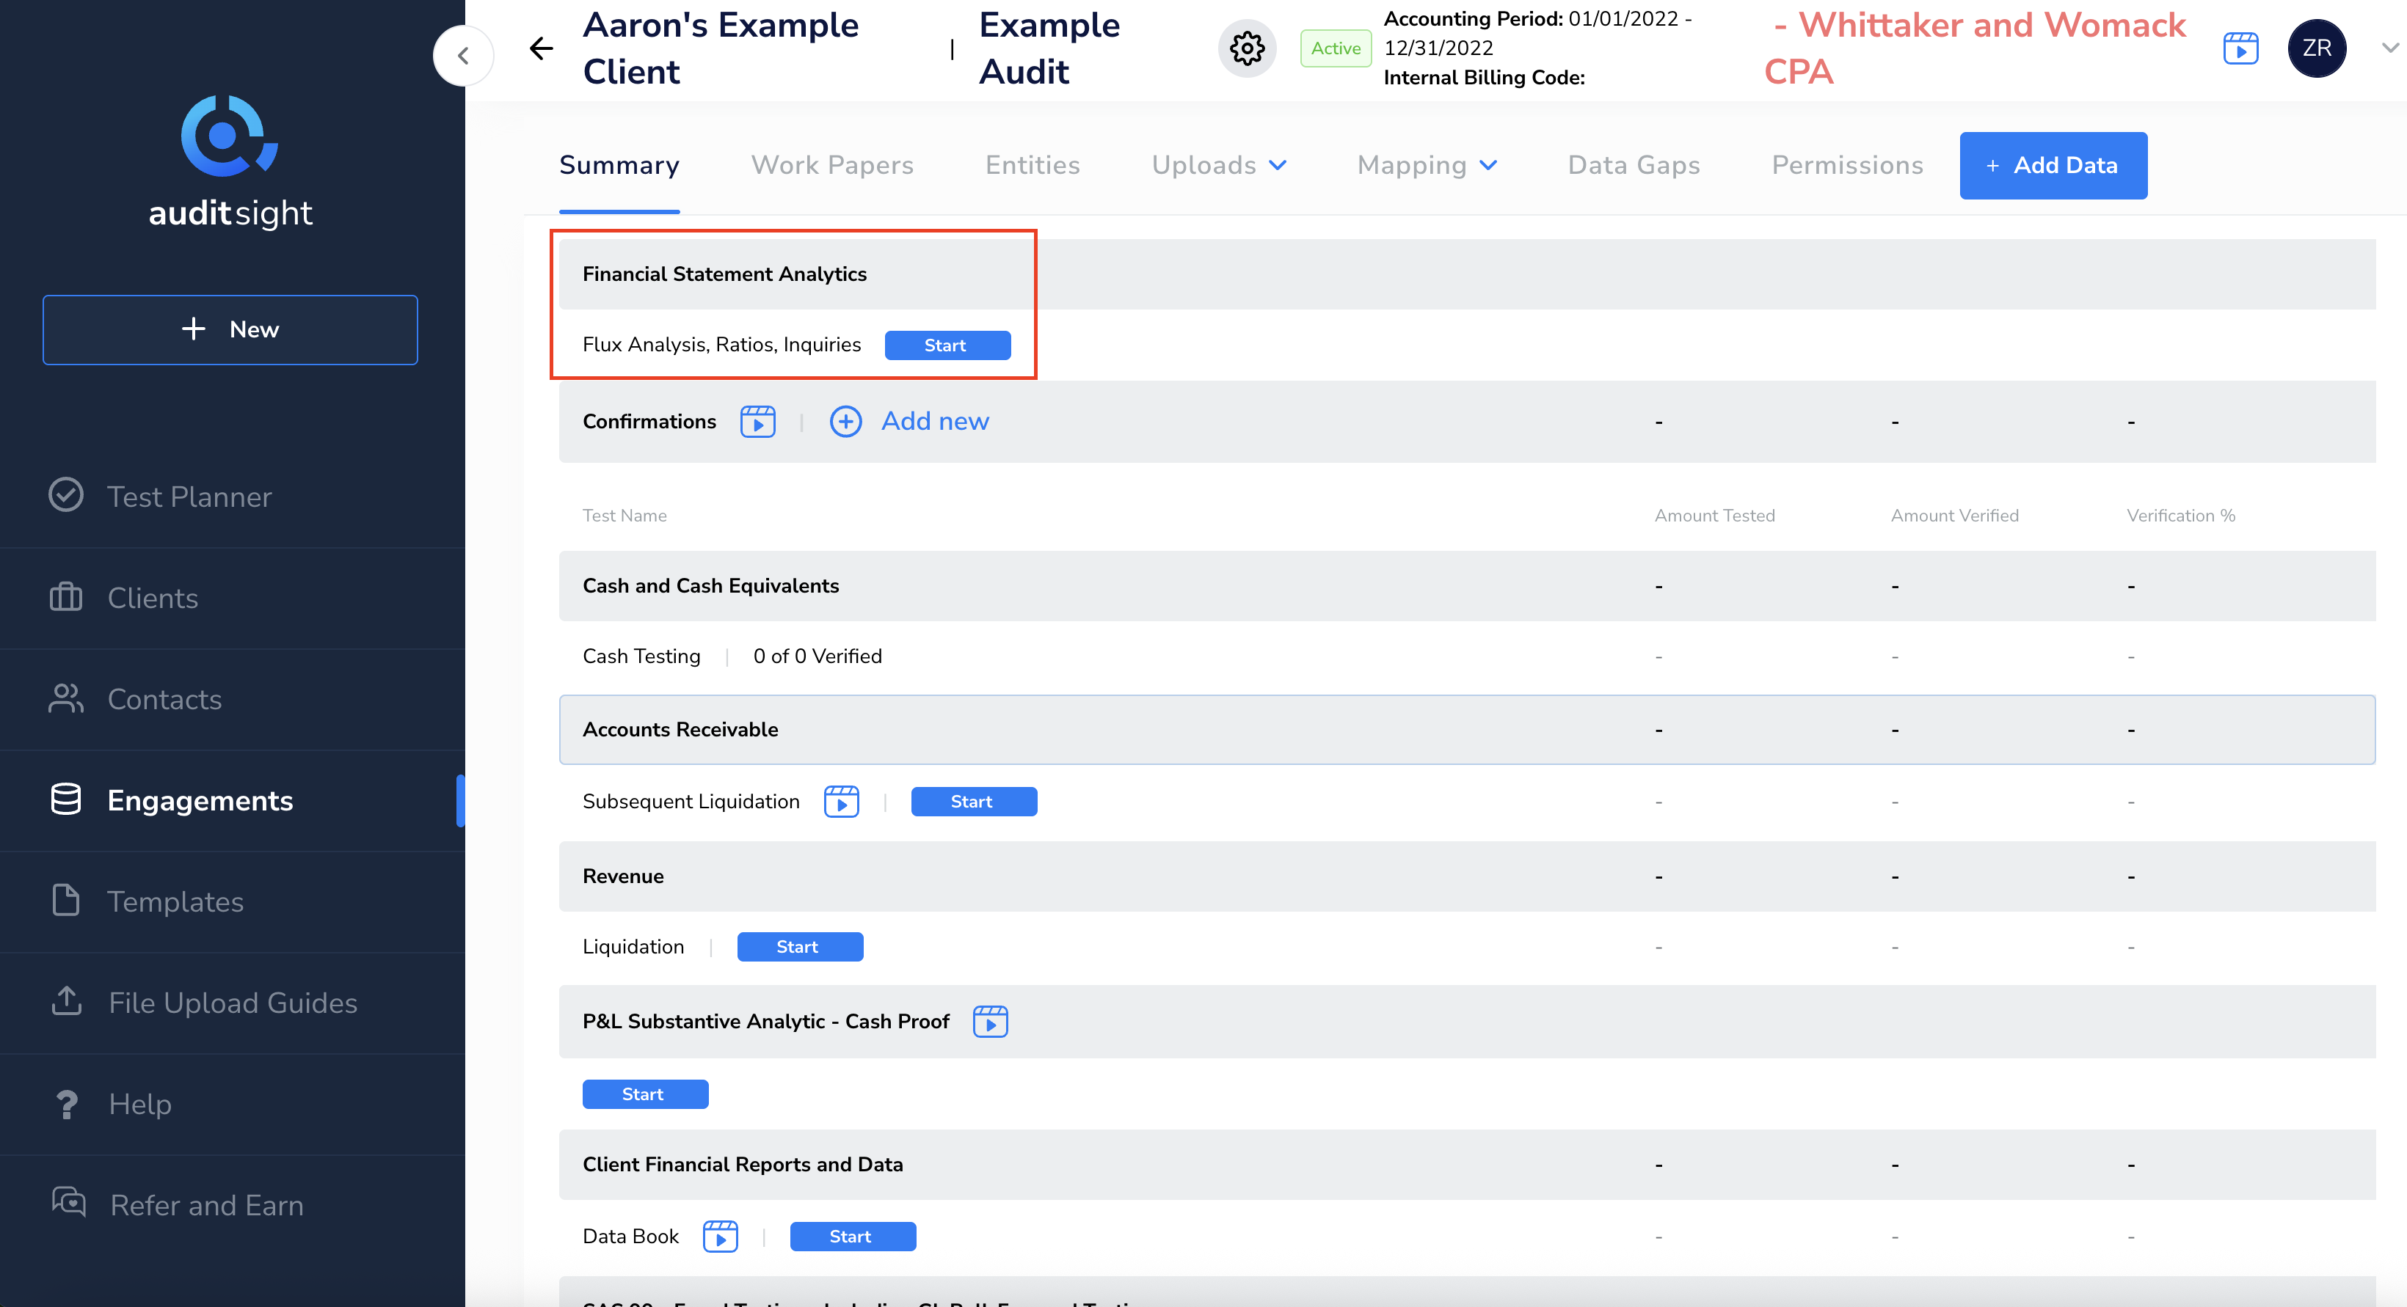
Task: Open the engagement settings gear
Action: point(1247,48)
